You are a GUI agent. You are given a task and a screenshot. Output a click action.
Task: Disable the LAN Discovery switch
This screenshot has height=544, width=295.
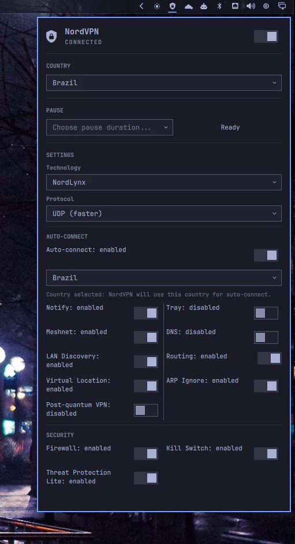click(146, 362)
